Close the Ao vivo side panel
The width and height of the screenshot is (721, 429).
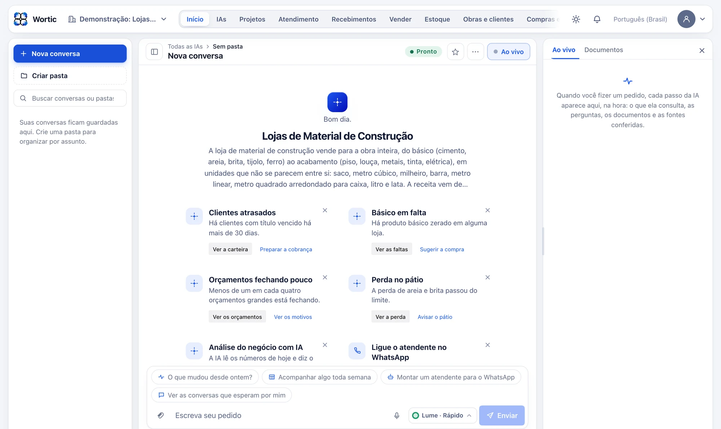(702, 50)
